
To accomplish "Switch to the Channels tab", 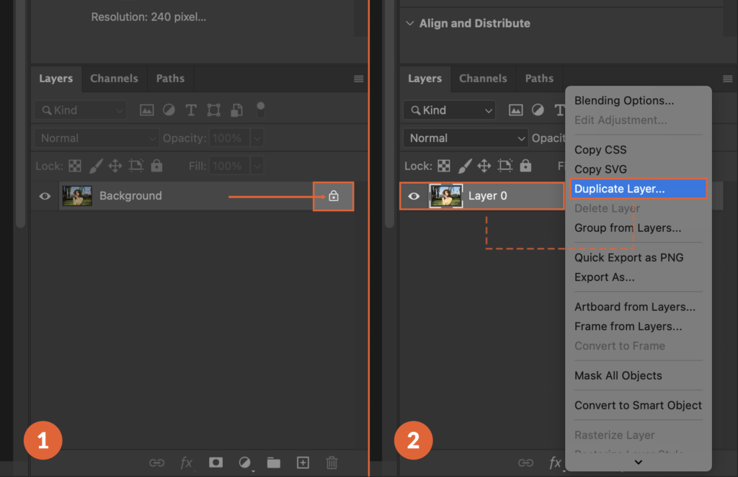I will [x=114, y=79].
